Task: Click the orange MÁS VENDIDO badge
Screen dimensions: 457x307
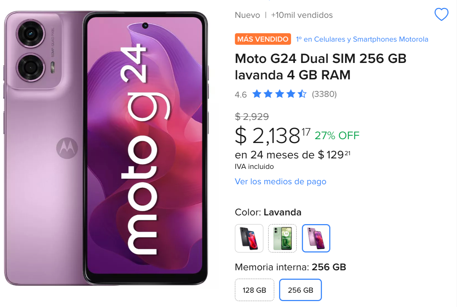Action: 263,39
